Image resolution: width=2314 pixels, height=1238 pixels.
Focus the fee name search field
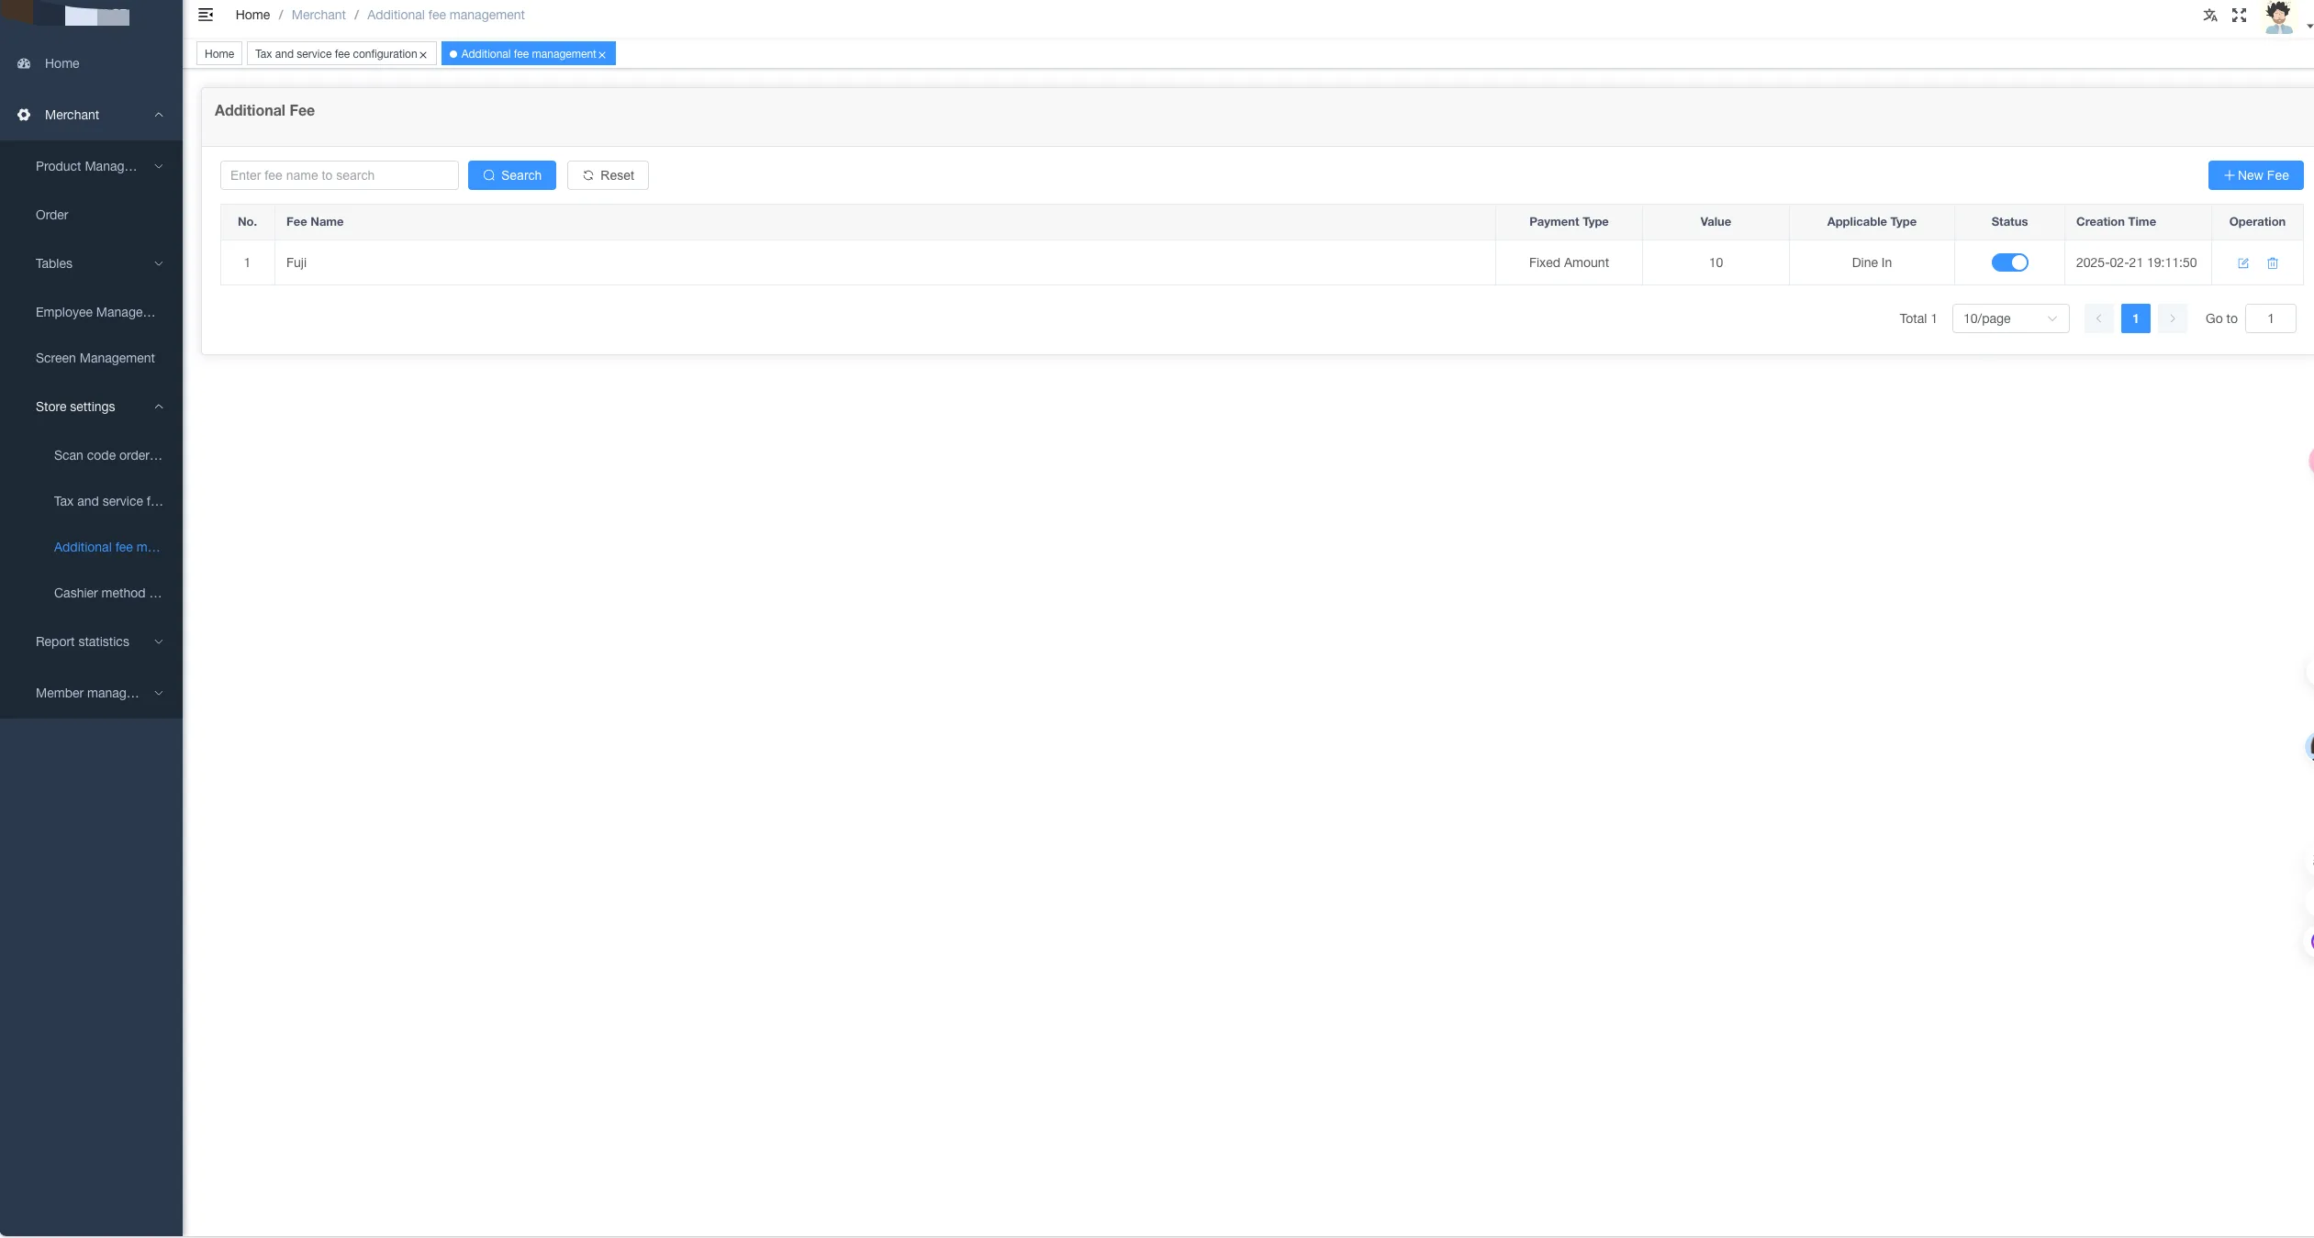(340, 175)
